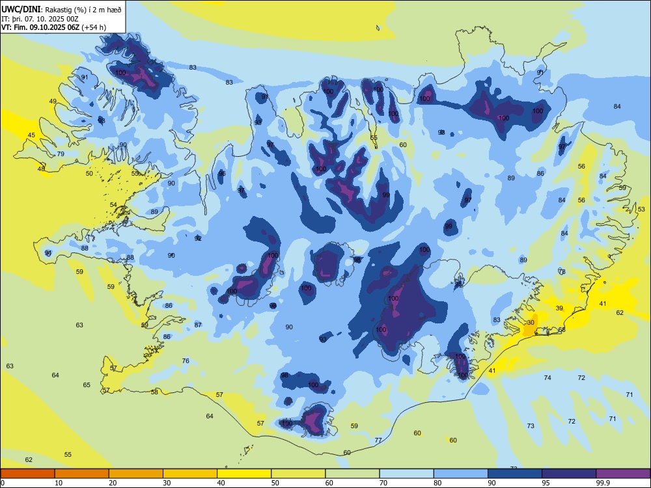
Task: Click the map value 78 in the east
Action: click(562, 272)
